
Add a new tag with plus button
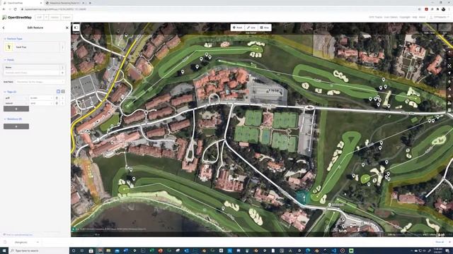click(16, 109)
